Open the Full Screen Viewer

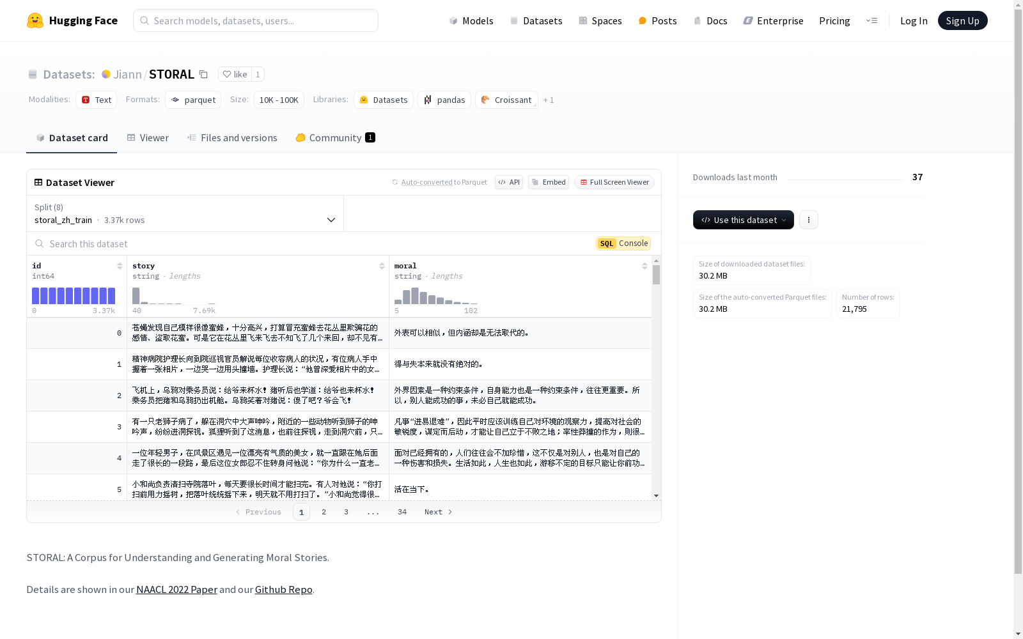coord(614,182)
